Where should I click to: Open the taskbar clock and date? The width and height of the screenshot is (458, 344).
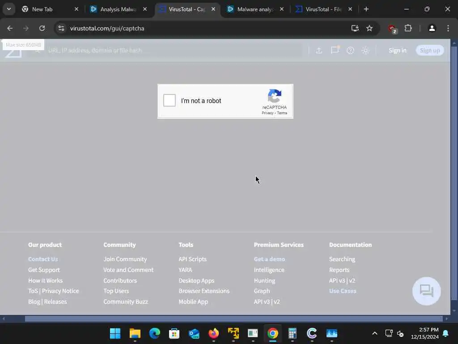coord(424,333)
